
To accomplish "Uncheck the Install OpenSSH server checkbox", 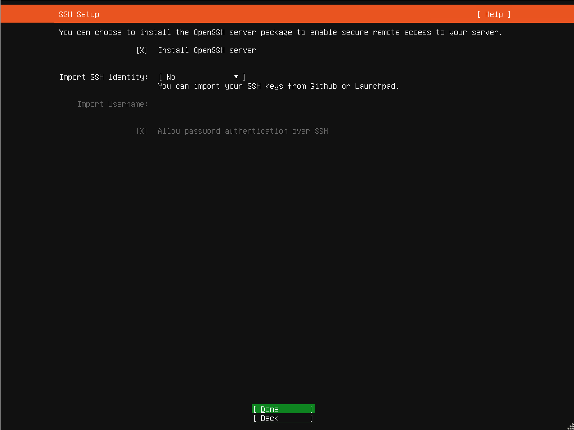I will pos(142,50).
